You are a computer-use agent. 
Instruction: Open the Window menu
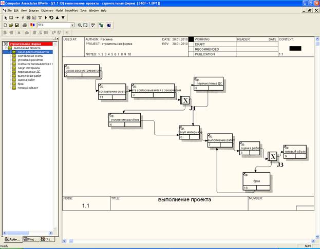(x=94, y=11)
